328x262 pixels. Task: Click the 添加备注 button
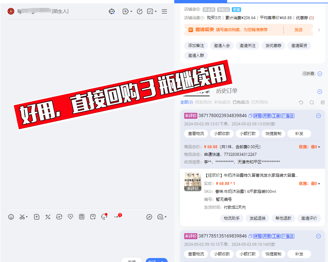(196, 46)
